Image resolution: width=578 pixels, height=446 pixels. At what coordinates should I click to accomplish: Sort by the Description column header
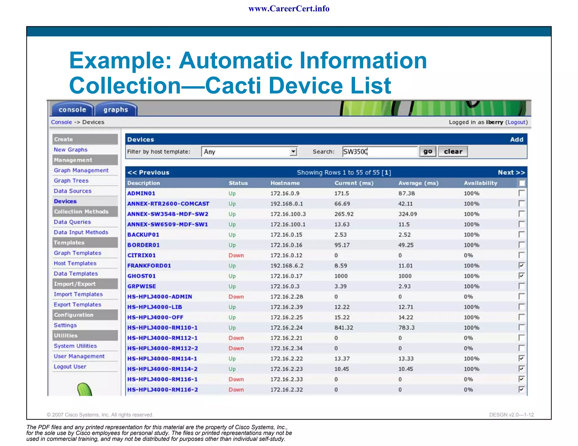click(143, 183)
